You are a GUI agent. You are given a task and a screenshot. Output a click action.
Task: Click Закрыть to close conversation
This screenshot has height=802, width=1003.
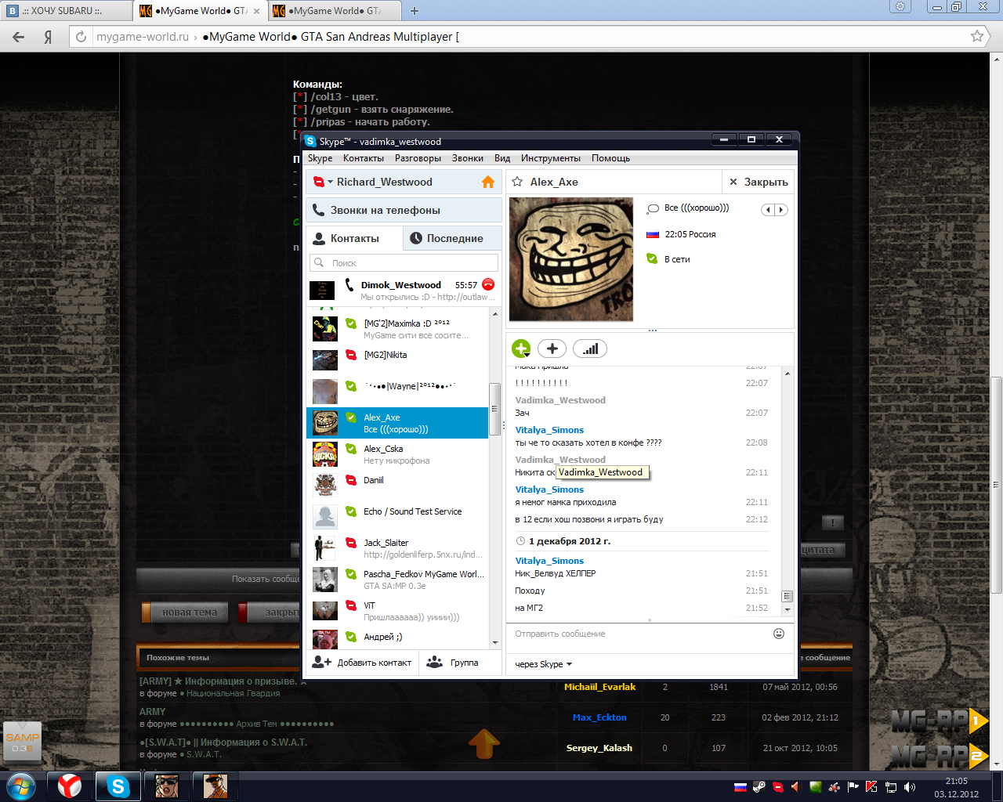758,182
